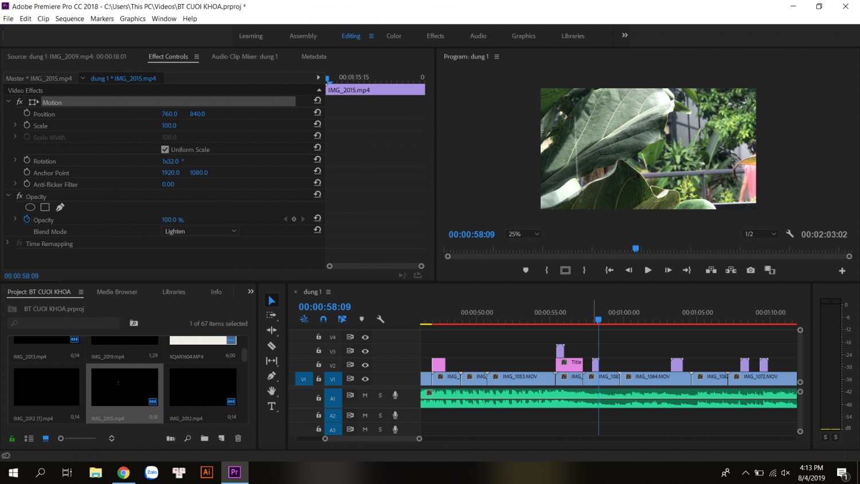
Task: Click the New Bin folder icon
Action: coord(205,438)
